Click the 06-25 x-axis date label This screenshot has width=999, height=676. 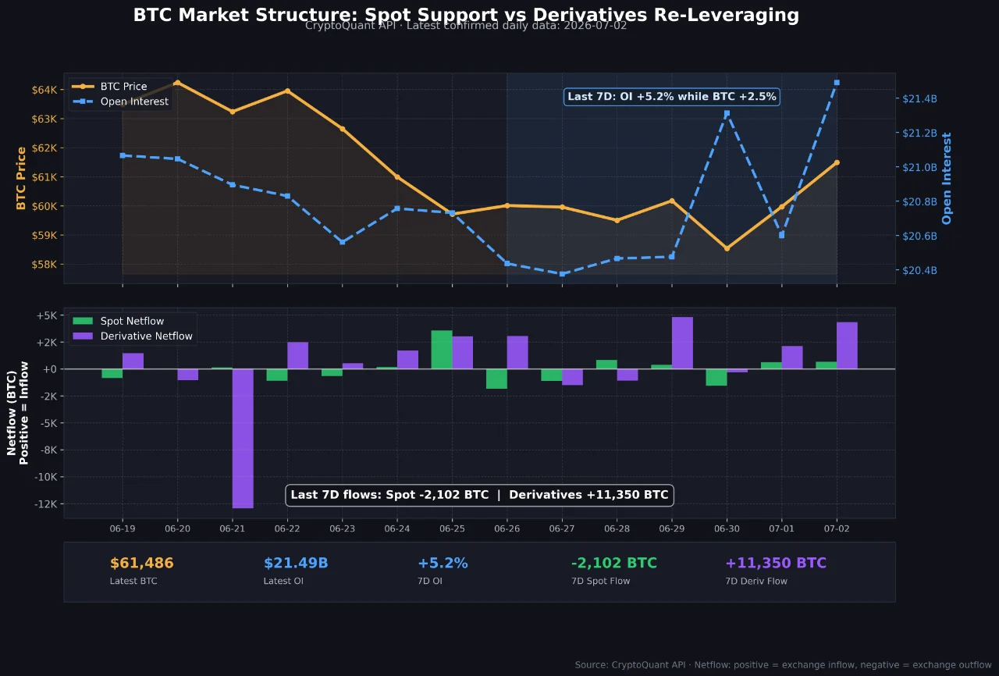click(452, 528)
